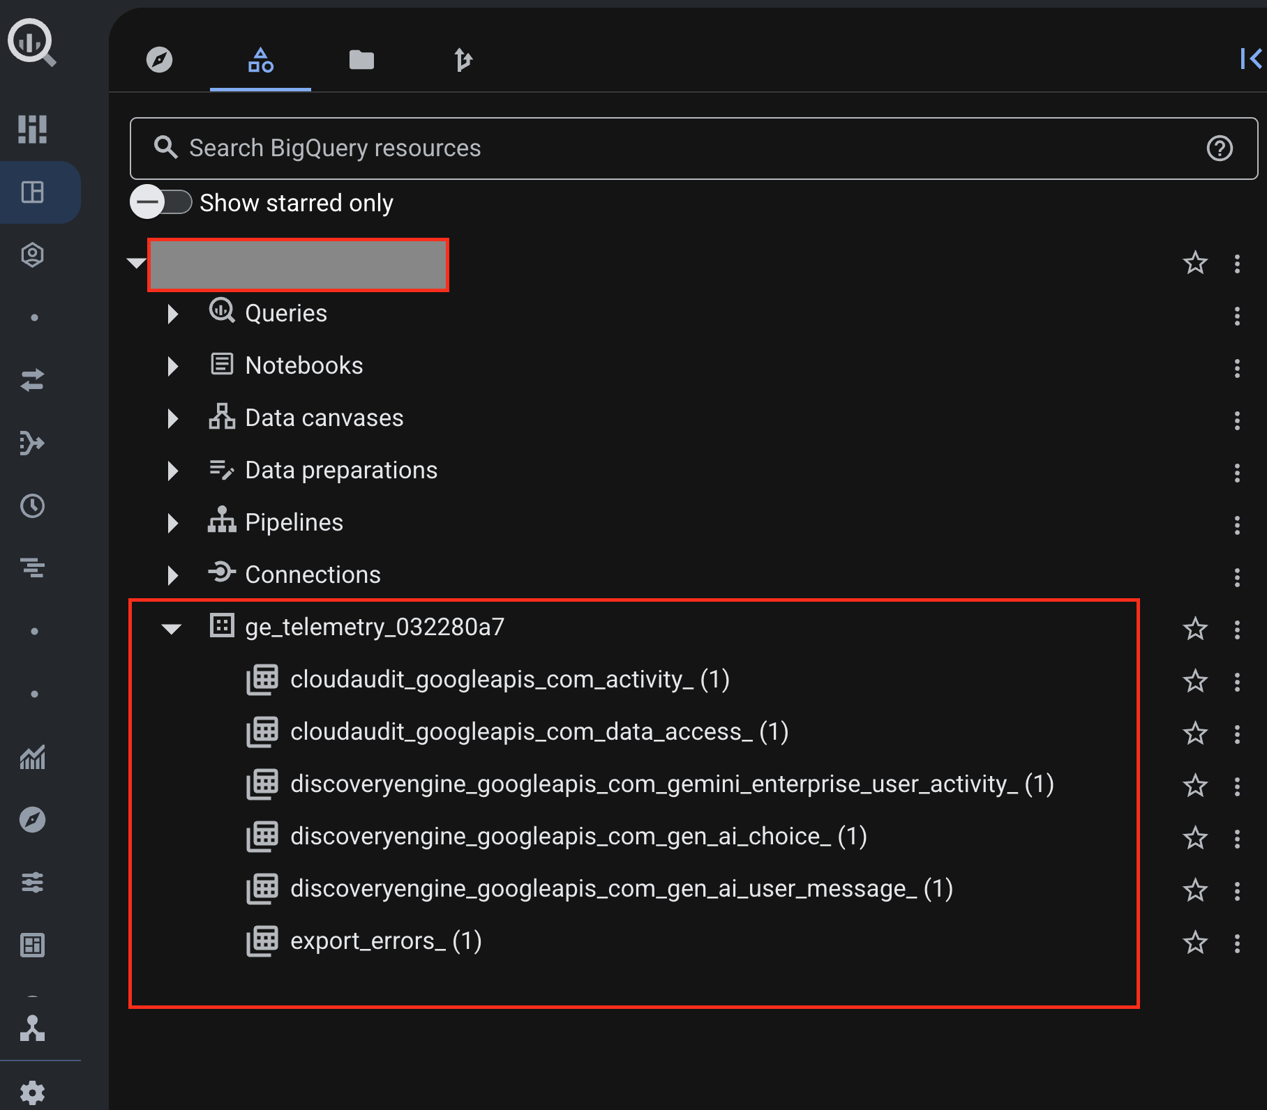Star cloudaudit data_access_ table

pyautogui.click(x=1195, y=733)
